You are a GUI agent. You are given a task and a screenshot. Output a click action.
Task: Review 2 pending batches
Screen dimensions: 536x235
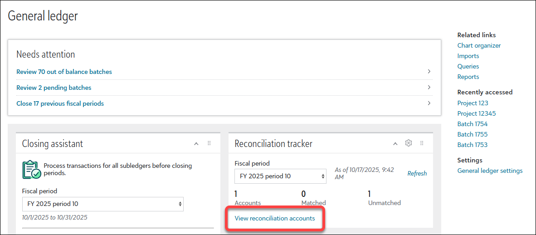[x=54, y=88]
